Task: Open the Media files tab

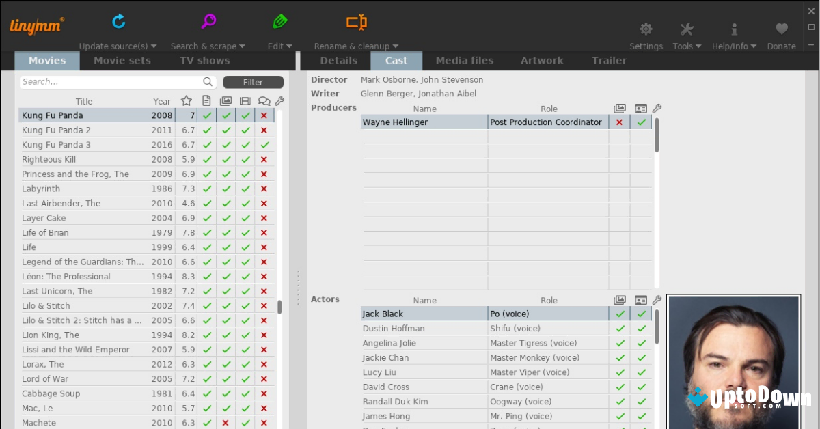Action: coord(465,60)
